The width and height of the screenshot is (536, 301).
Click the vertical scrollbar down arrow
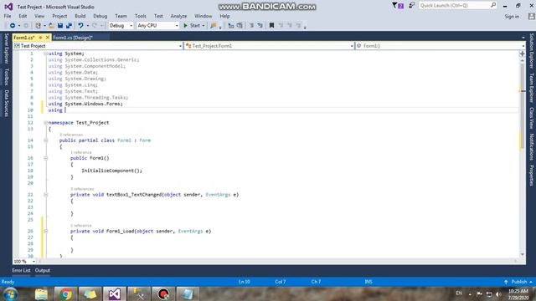[x=522, y=254]
